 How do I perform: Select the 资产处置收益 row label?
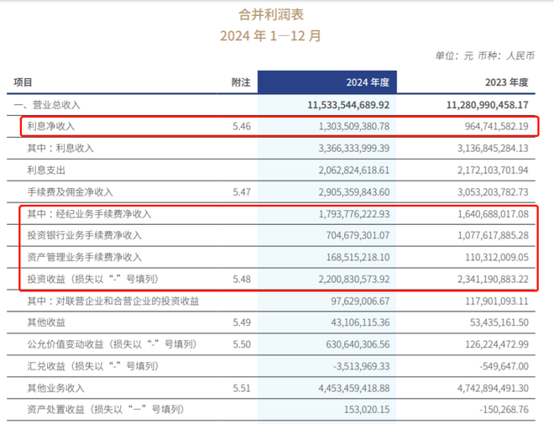pos(106,410)
